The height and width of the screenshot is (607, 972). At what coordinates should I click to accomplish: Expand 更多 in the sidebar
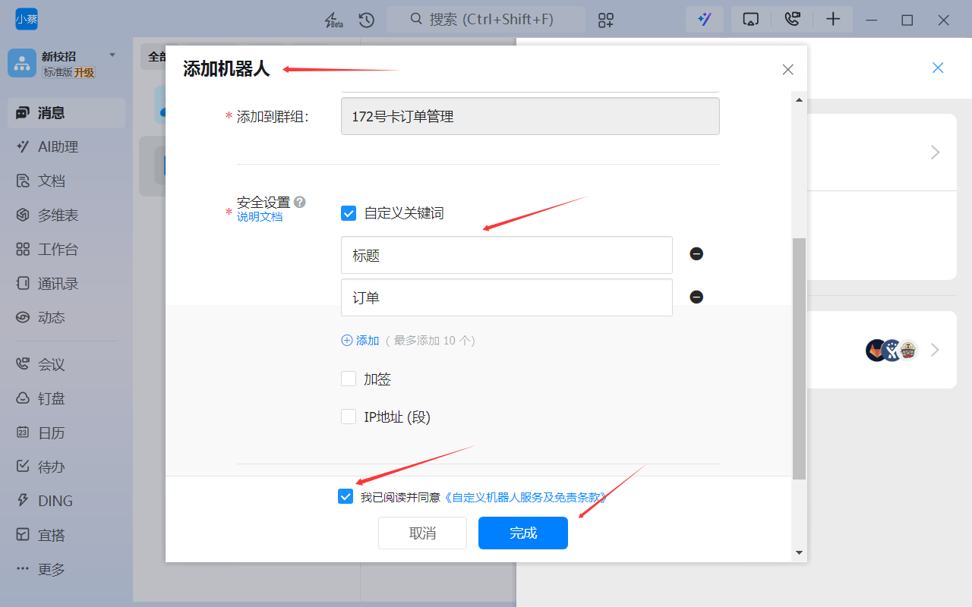(66, 570)
